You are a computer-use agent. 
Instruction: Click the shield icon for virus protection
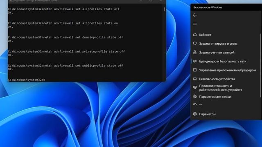pos(195,44)
